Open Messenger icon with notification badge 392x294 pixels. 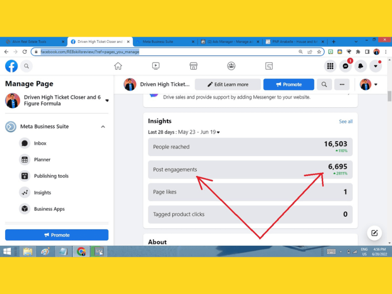(345, 66)
